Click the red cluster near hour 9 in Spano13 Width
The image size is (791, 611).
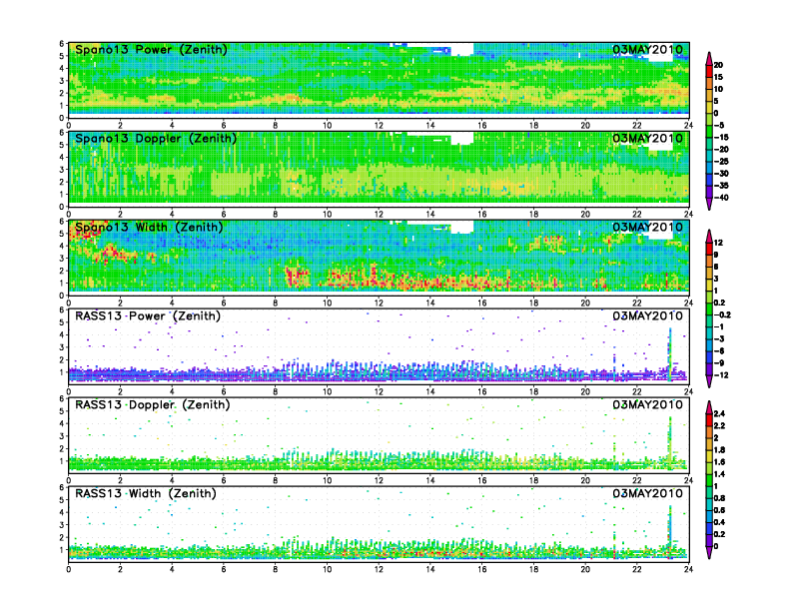[298, 277]
